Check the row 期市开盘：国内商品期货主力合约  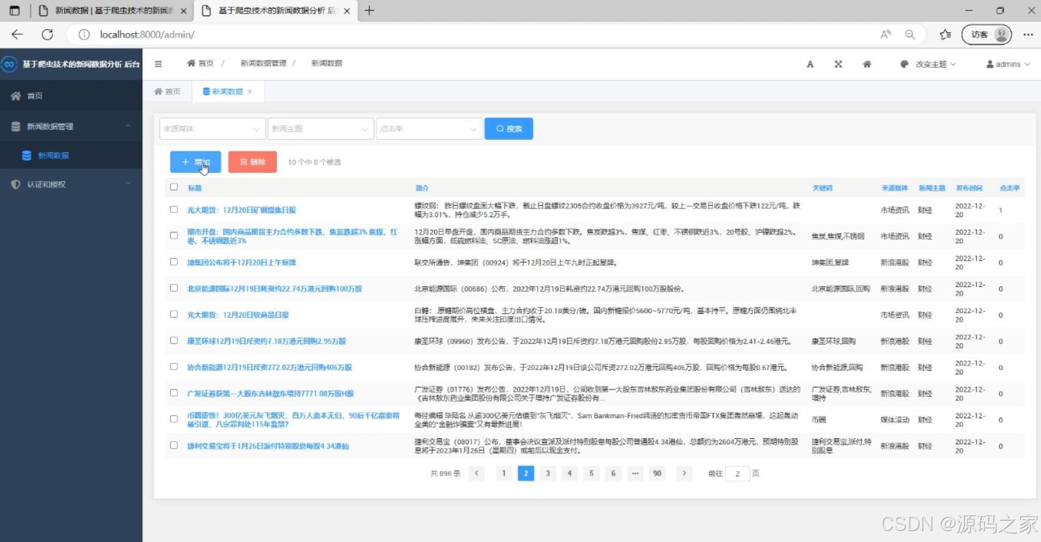click(174, 236)
